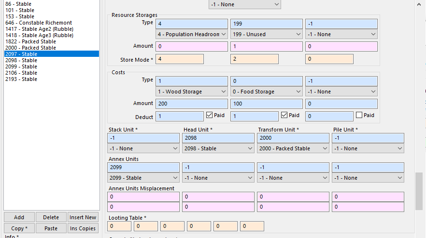Expand the '1 - Wood Storage' cost dropdown
The image size is (426, 238).
tap(192, 92)
